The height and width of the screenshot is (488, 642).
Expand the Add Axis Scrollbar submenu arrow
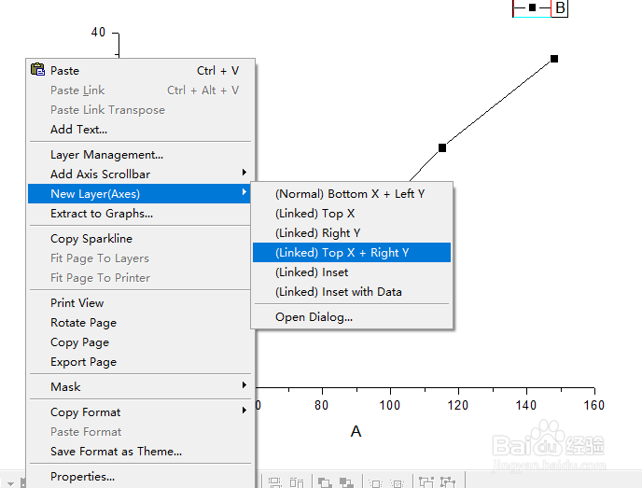pyautogui.click(x=244, y=173)
